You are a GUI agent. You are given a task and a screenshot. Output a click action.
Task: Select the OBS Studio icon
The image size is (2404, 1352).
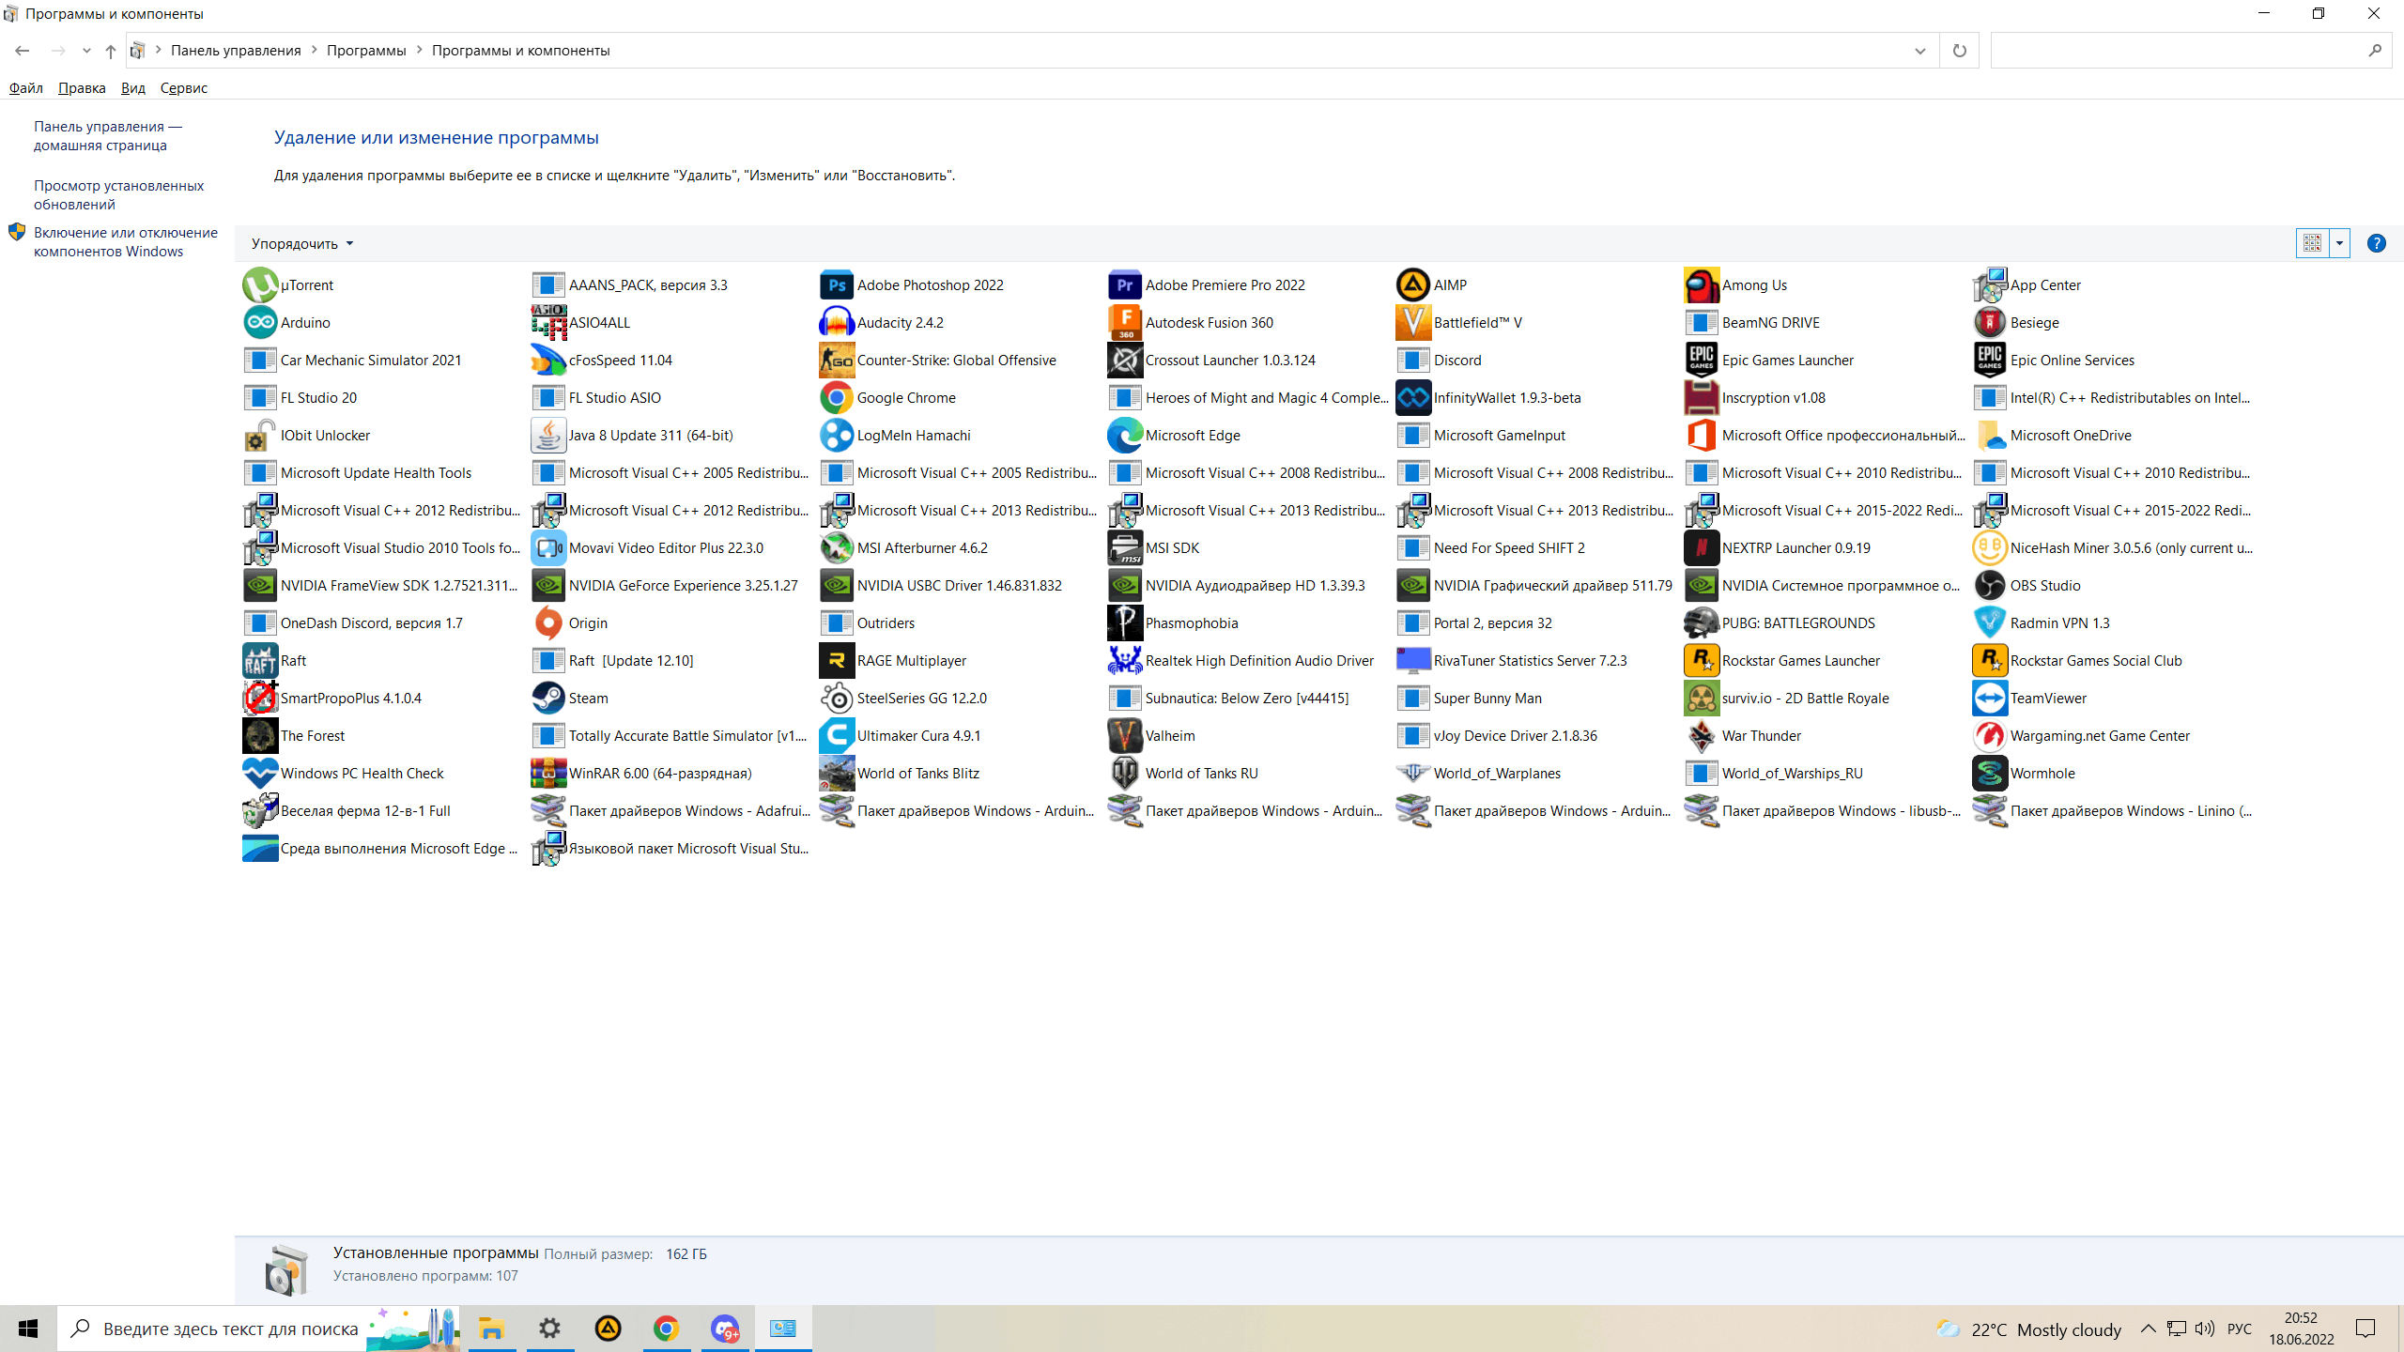1990,586
